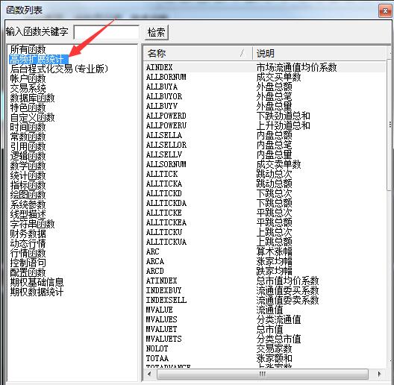Select 统计函数 category
Viewport: 394px width, 385px height.
pos(28,175)
